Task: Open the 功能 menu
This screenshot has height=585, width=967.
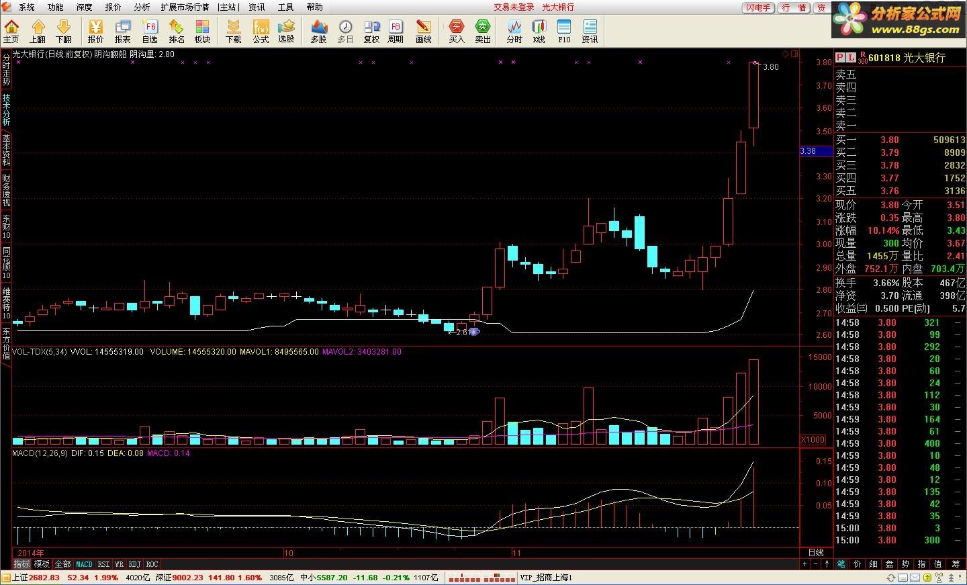Action: click(x=55, y=7)
